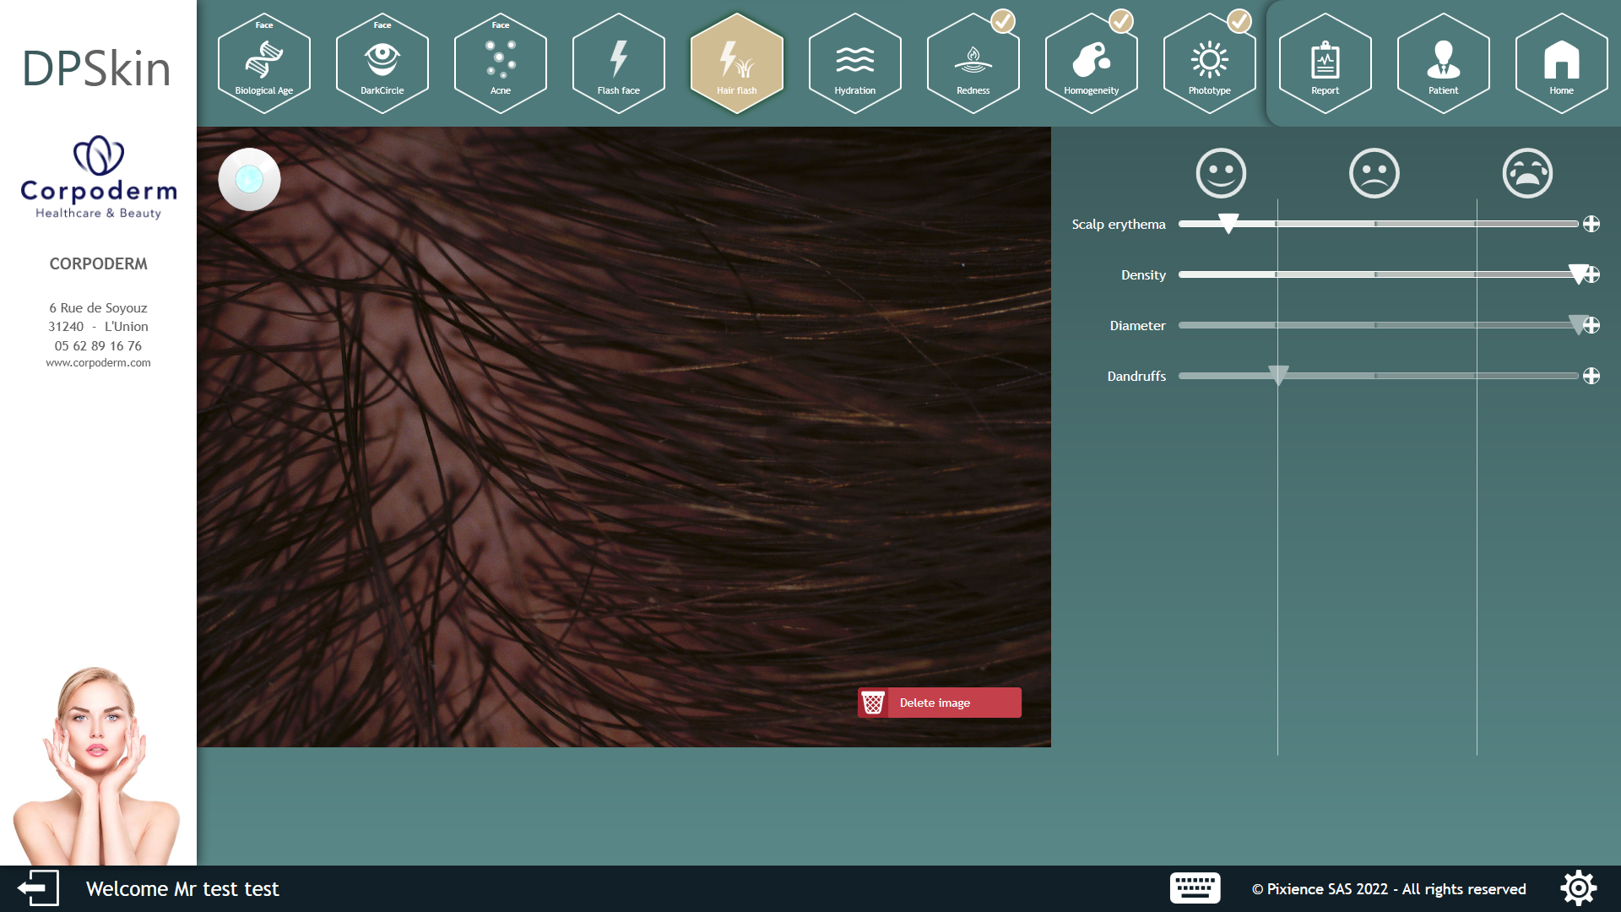The height and width of the screenshot is (912, 1621).
Task: Open the Biological Age face module
Action: pos(263,63)
